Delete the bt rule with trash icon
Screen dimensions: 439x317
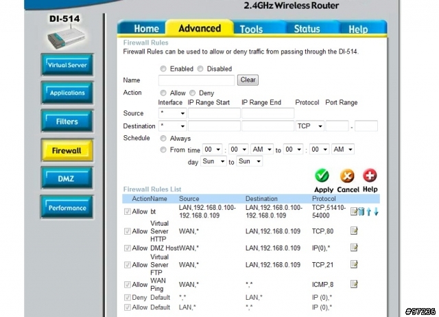(x=361, y=211)
